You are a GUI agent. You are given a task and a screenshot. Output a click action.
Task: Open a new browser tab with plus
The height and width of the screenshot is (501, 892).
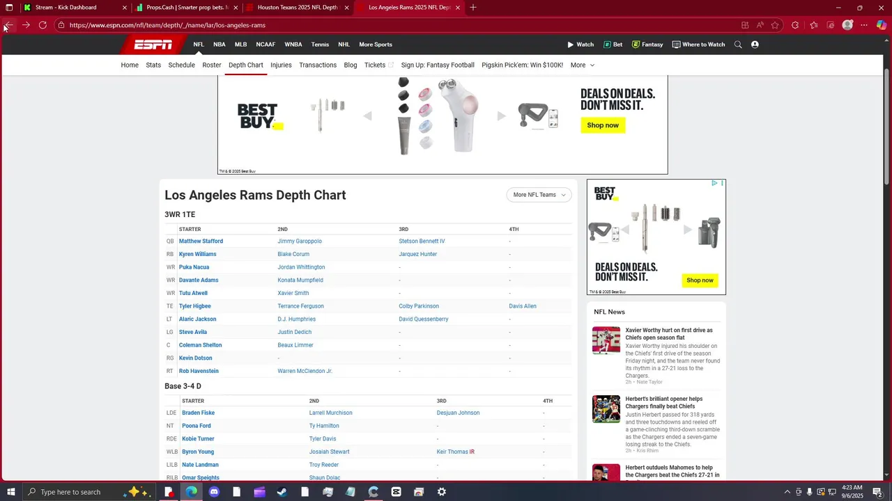(473, 8)
